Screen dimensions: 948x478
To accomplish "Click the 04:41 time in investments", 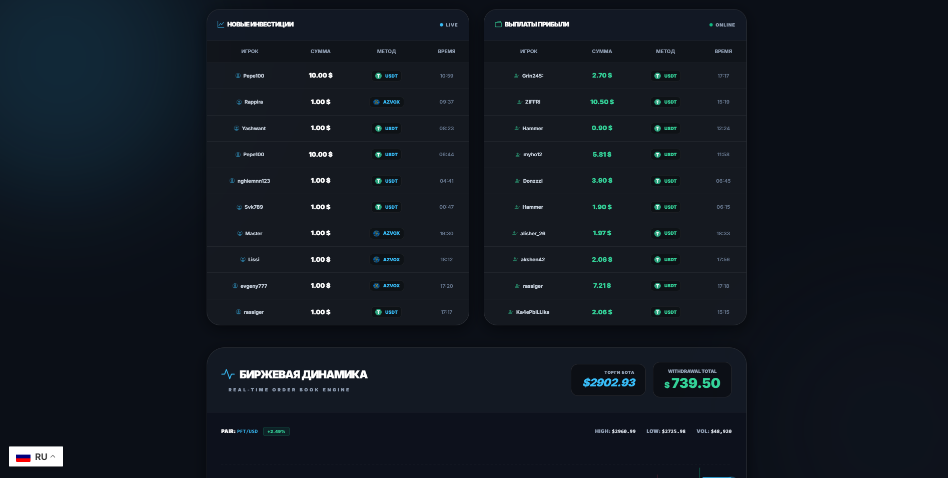I will click(x=447, y=181).
